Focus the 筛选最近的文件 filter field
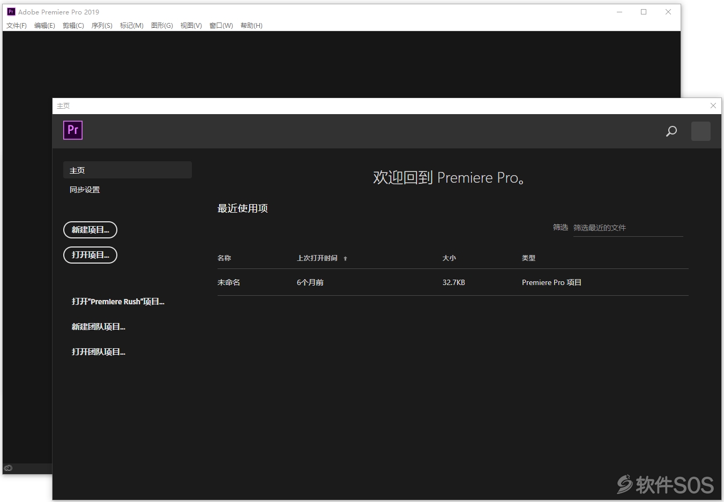 [628, 228]
